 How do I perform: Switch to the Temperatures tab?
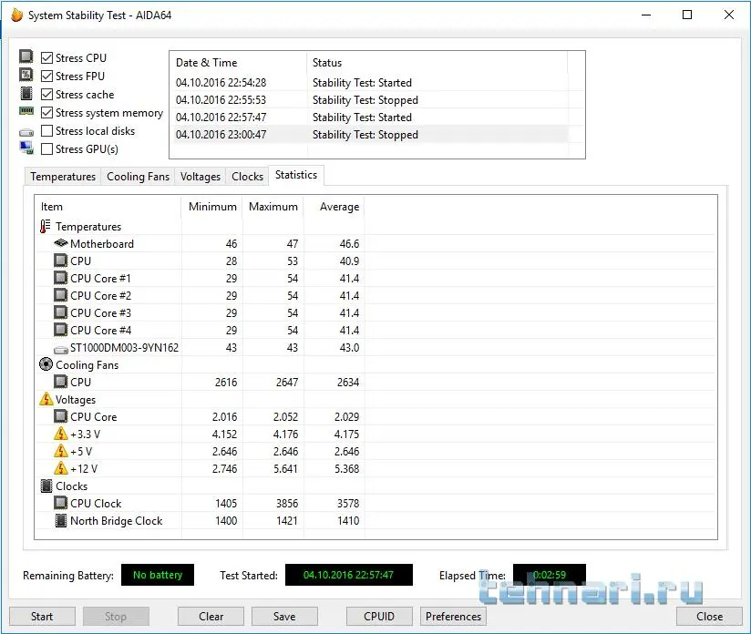pyautogui.click(x=63, y=176)
